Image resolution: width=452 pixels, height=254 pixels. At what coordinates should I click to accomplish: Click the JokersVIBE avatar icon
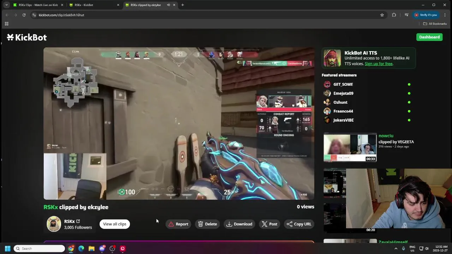(327, 120)
